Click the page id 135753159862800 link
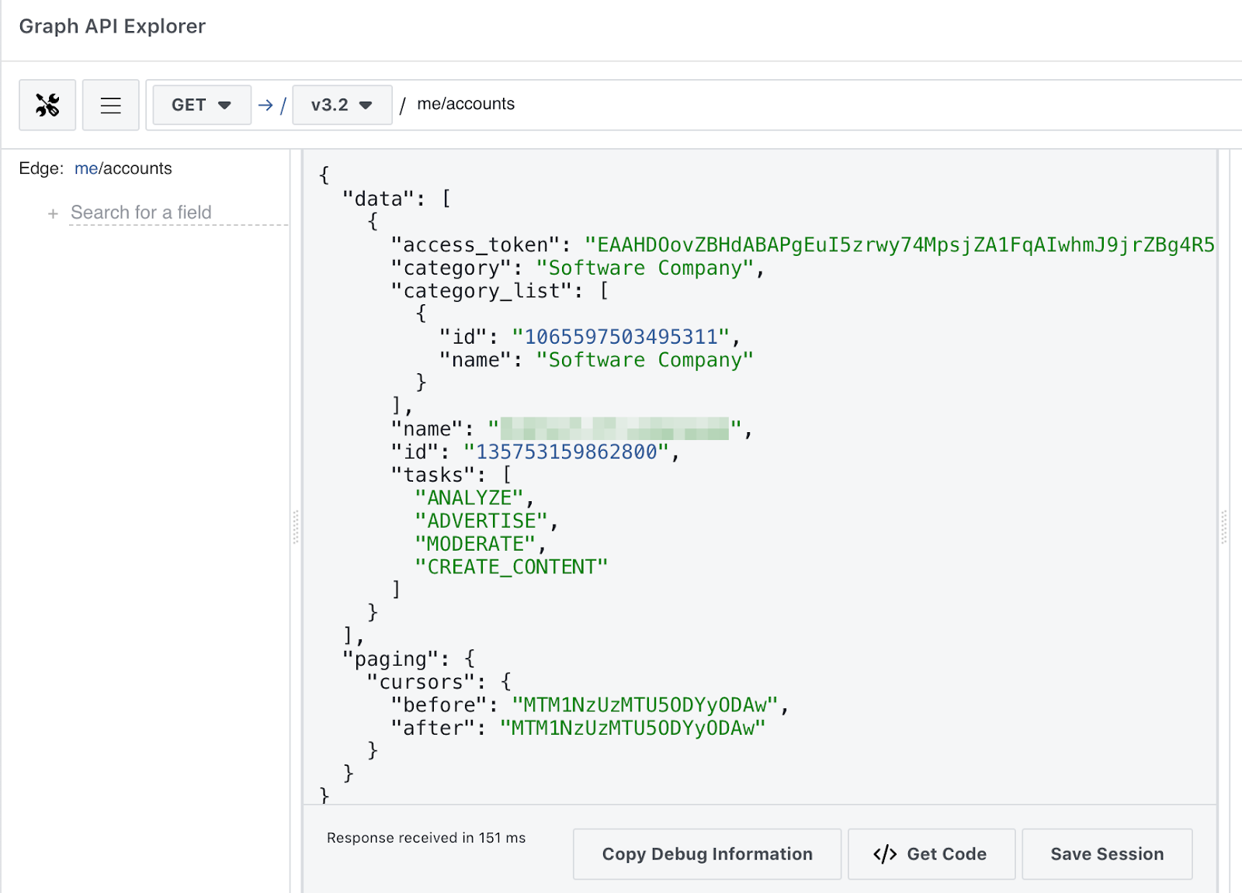This screenshot has width=1242, height=893. 567,452
